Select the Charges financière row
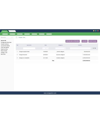Image resolution: width=100 pixels, height=124 pixels. pyautogui.click(x=57, y=55)
